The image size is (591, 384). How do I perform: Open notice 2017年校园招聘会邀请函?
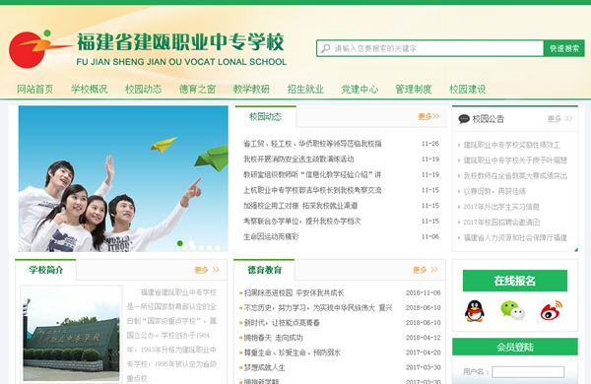click(x=501, y=222)
